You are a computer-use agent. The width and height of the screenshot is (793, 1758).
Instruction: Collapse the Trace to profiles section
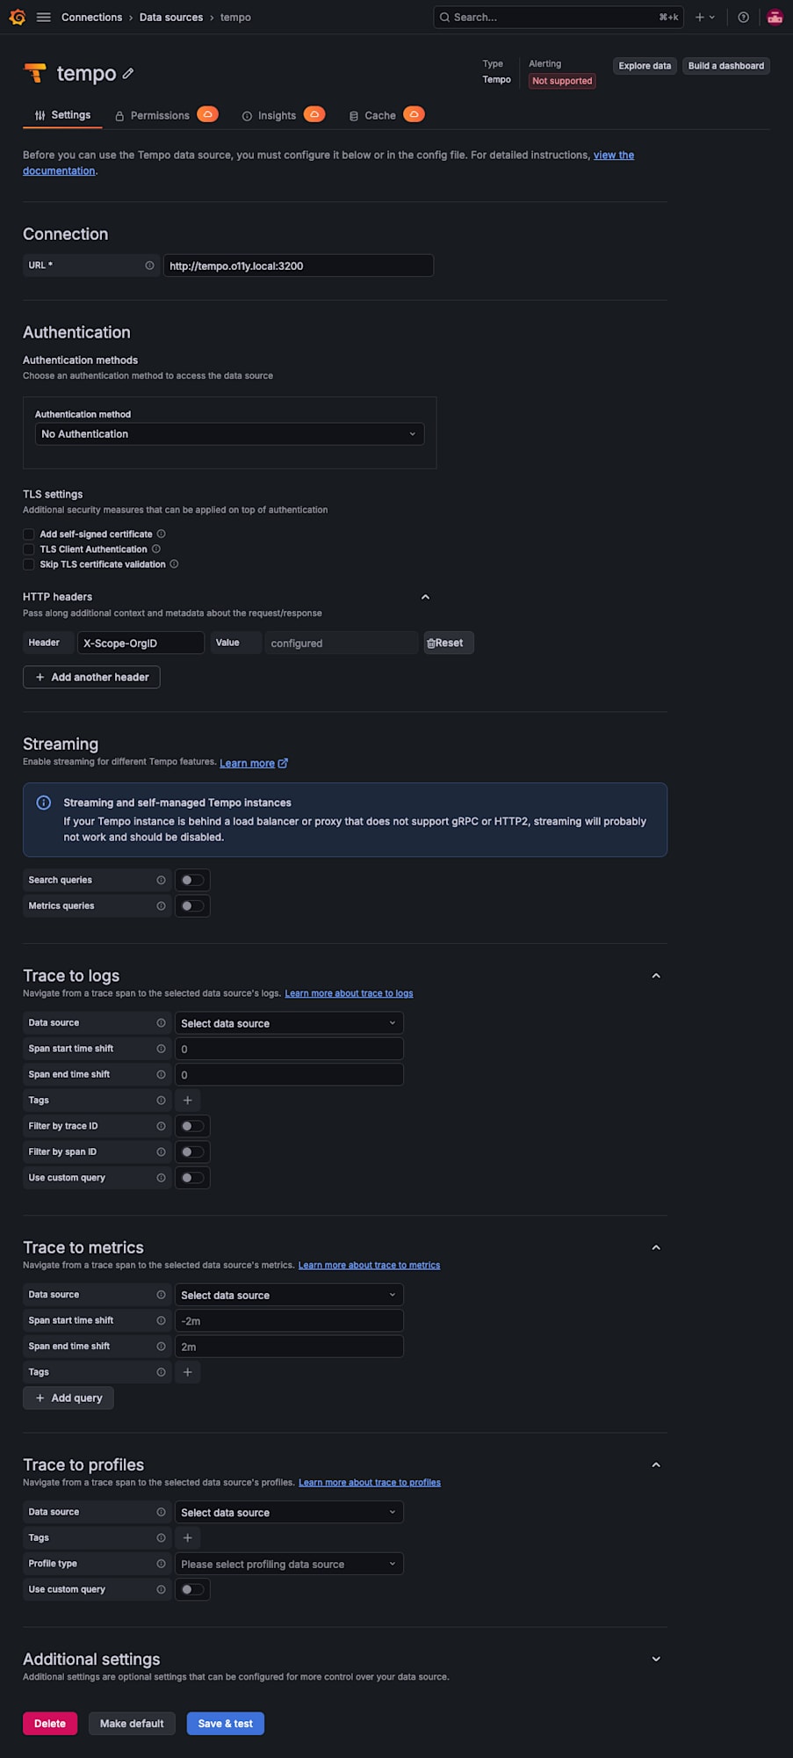point(656,1464)
